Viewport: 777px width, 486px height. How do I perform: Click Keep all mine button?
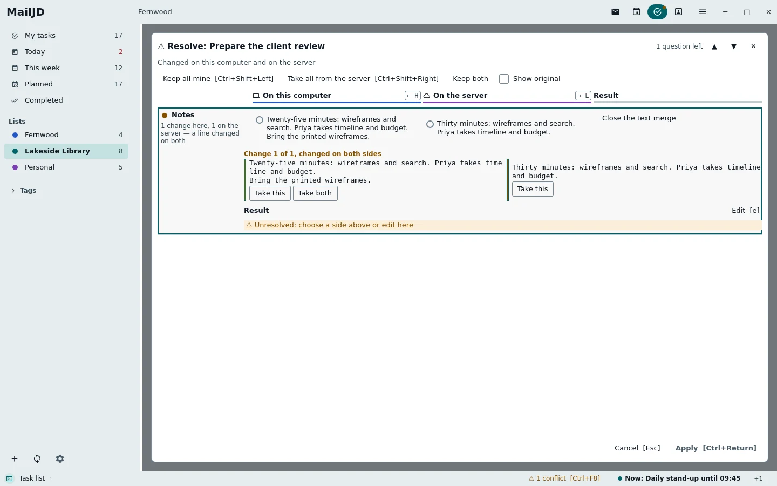coord(219,79)
